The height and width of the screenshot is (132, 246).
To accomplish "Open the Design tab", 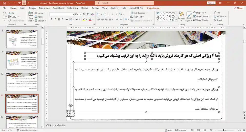I will 32,8.
